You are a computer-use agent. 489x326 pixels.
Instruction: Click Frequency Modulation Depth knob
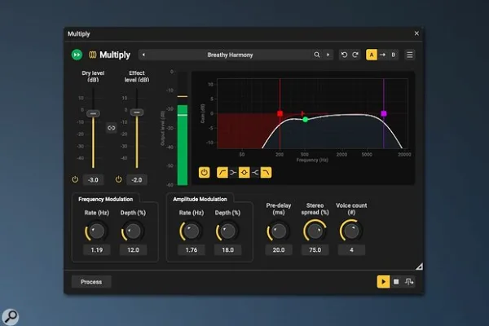(x=133, y=231)
